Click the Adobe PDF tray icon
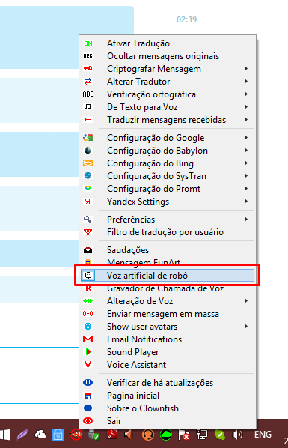 click(x=111, y=435)
